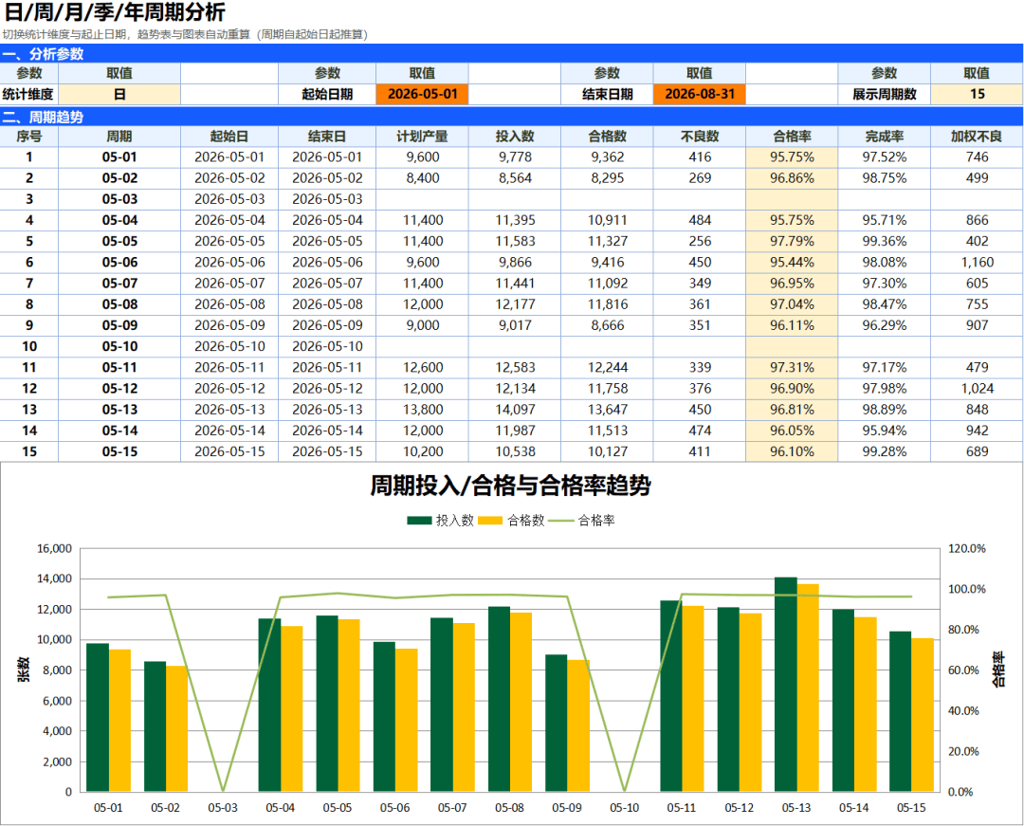The image size is (1024, 826).
Task: Click the 加权不良 column header
Action: click(x=977, y=137)
